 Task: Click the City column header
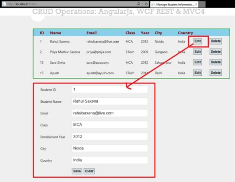(x=158, y=33)
